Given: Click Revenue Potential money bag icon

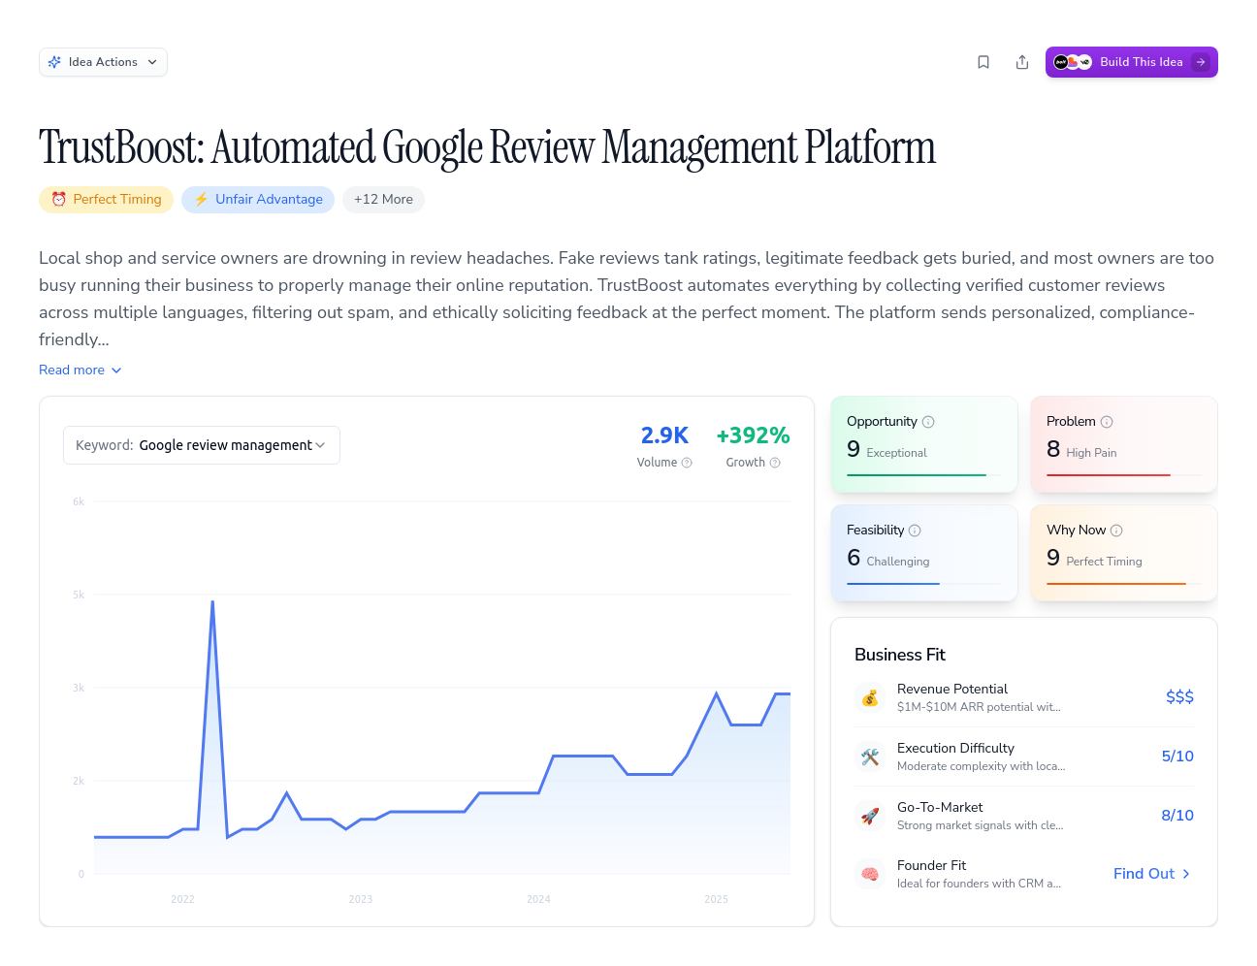Looking at the screenshot, I should (x=870, y=697).
